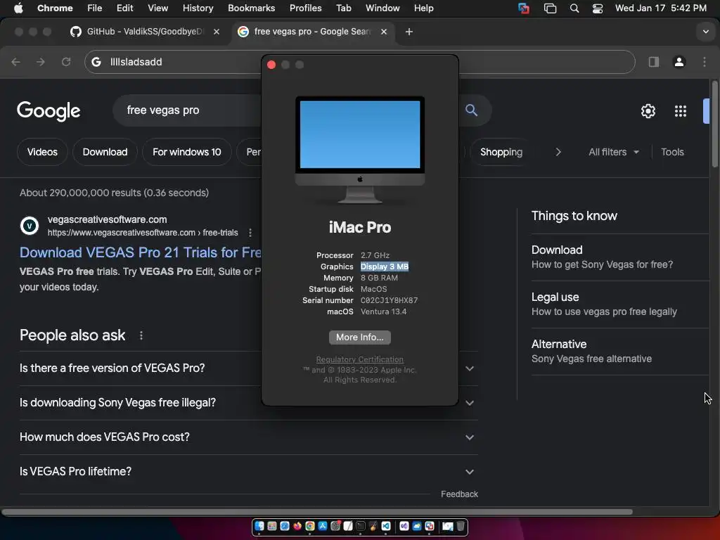The height and width of the screenshot is (540, 720).
Task: Click the iMac illustration in About window
Action: click(359, 150)
